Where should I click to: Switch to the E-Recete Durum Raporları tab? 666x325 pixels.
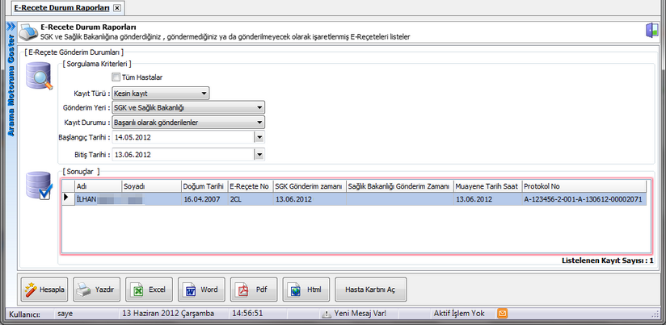coord(56,7)
